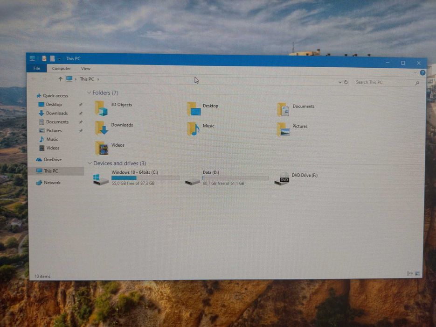Expand the address bar history dropdown
The height and width of the screenshot is (327, 436).
(x=339, y=82)
